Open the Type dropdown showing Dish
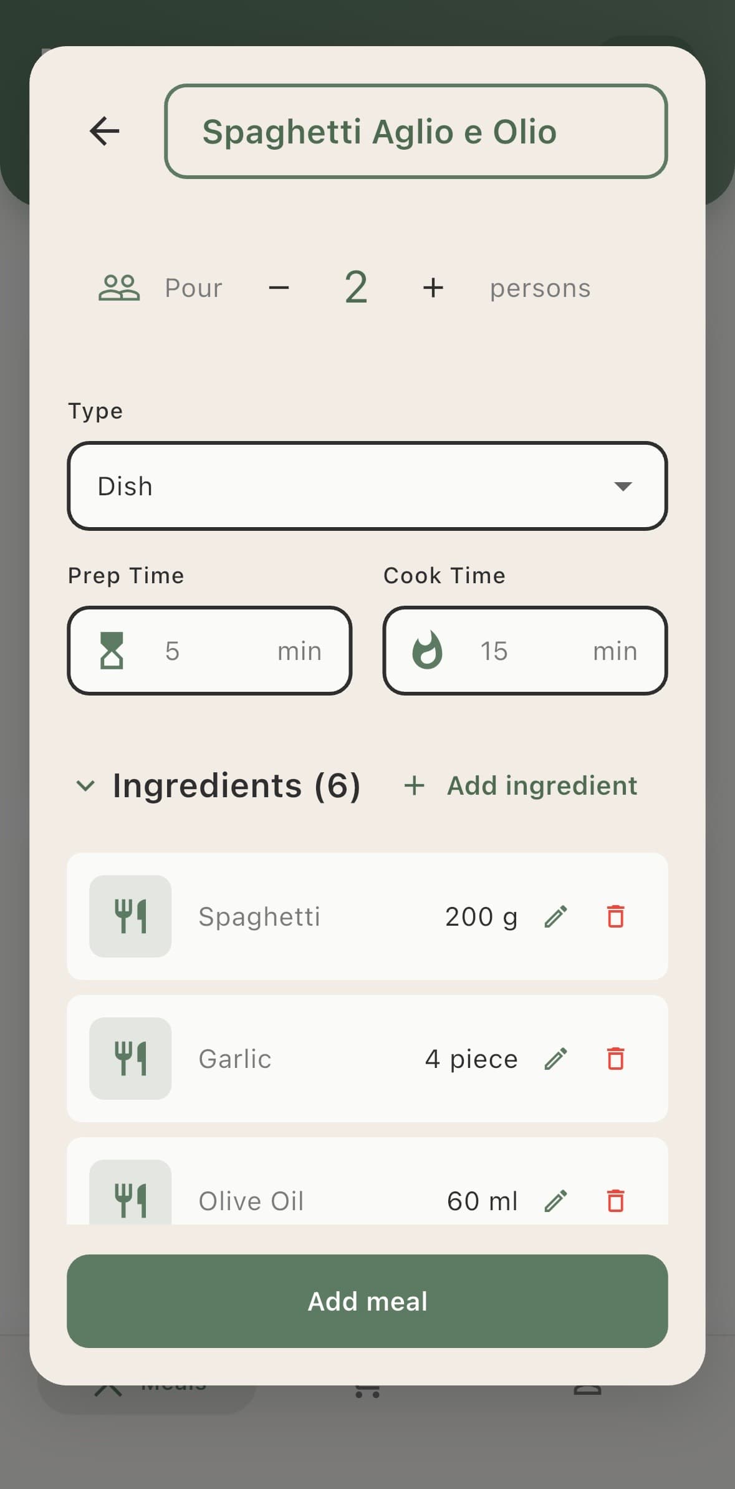735x1489 pixels. point(367,486)
